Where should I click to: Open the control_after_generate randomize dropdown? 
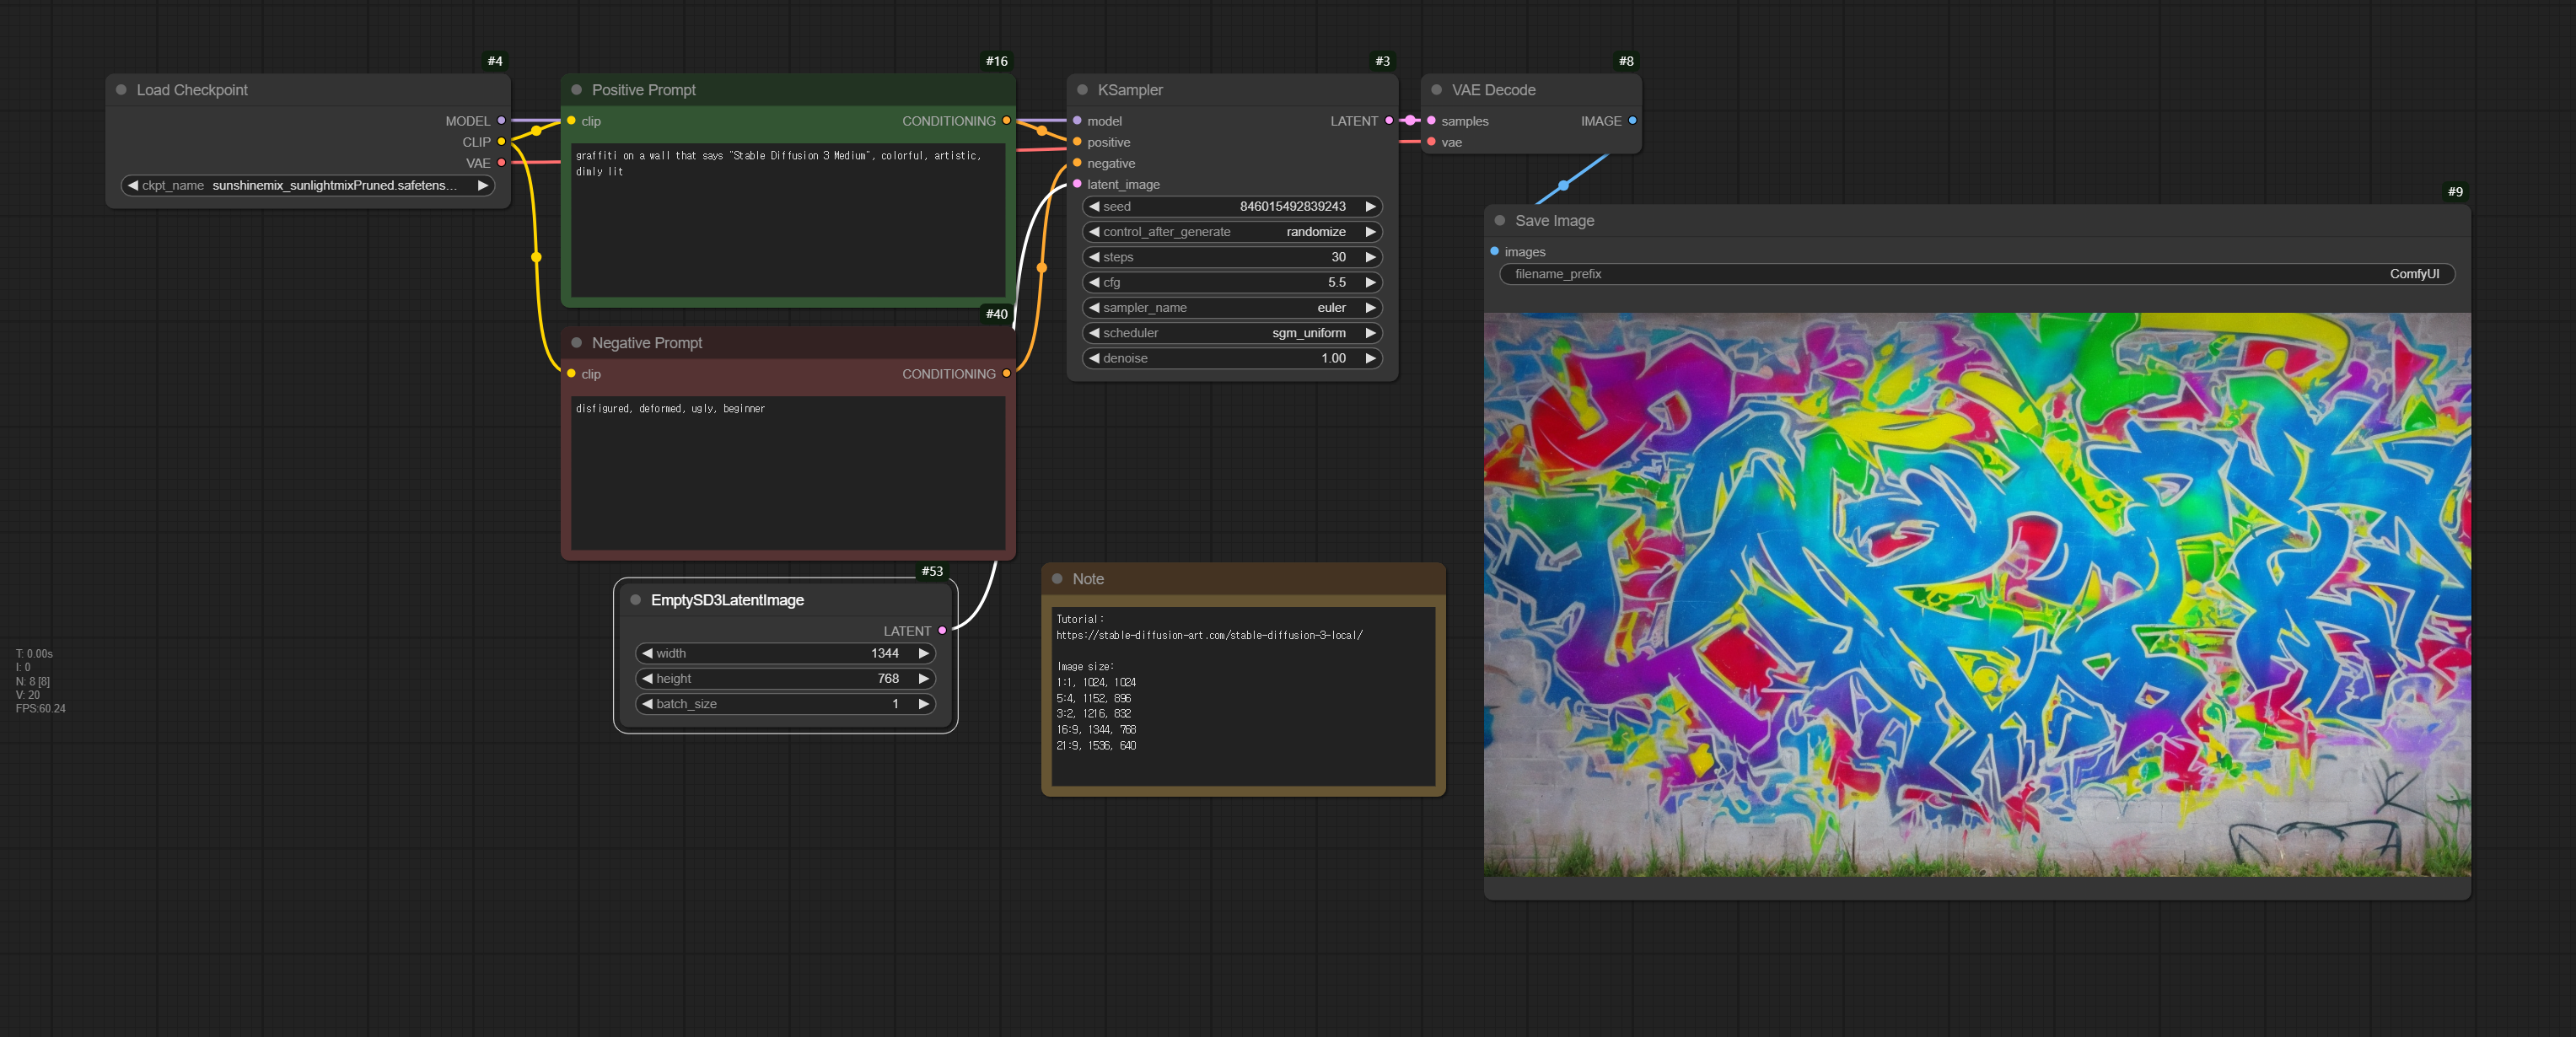click(x=1231, y=232)
